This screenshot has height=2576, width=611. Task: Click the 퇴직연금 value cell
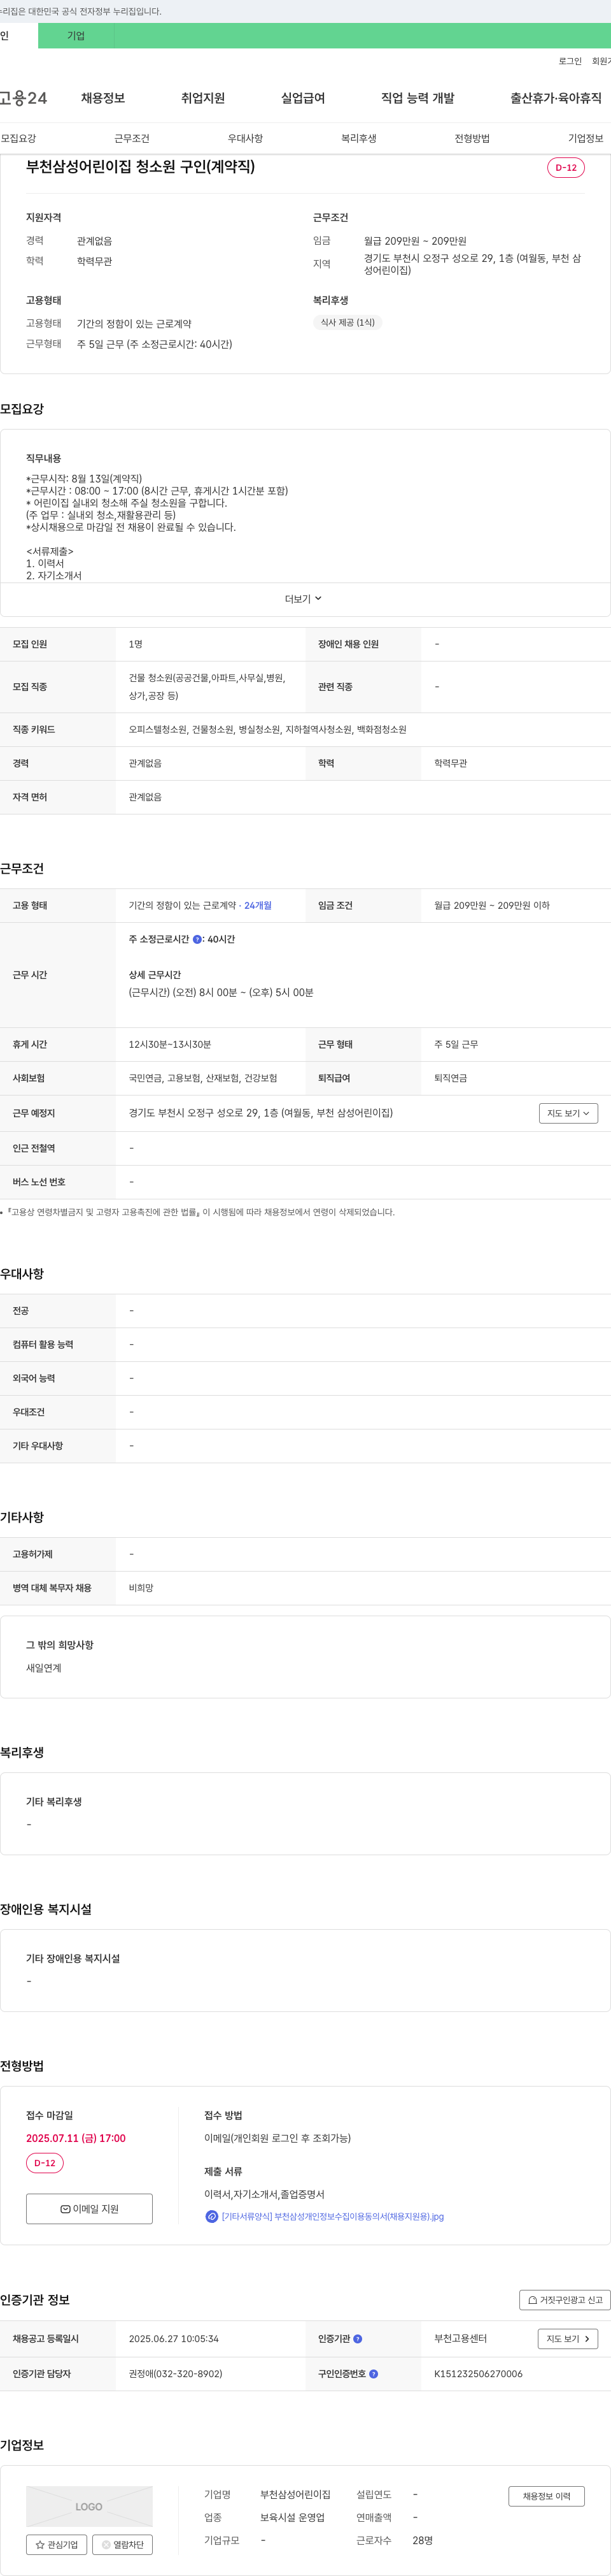(x=450, y=1078)
